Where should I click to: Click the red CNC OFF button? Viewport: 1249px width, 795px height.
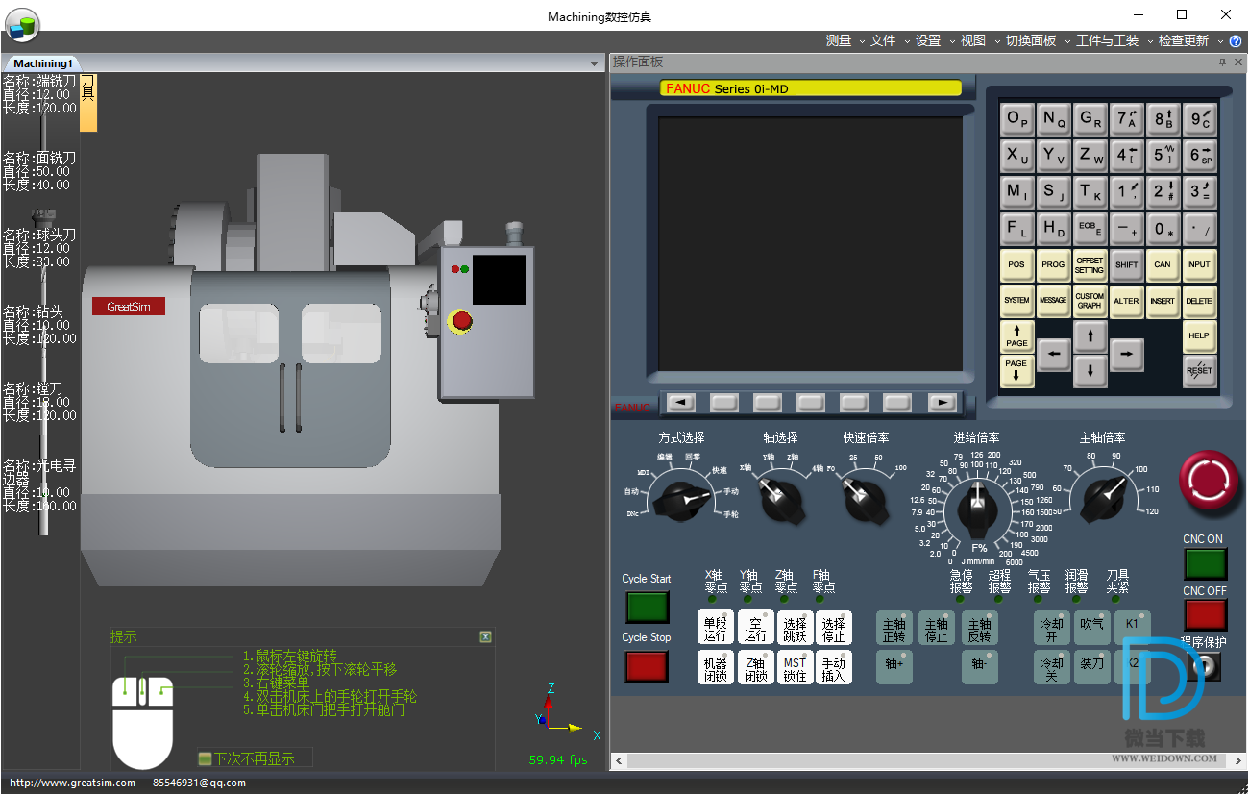pyautogui.click(x=1205, y=615)
